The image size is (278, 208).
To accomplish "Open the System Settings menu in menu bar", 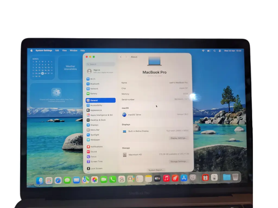I will (44, 50).
